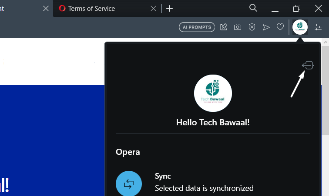Click the sign out icon in account panel
Screen dimensions: 329x196
(x=308, y=65)
